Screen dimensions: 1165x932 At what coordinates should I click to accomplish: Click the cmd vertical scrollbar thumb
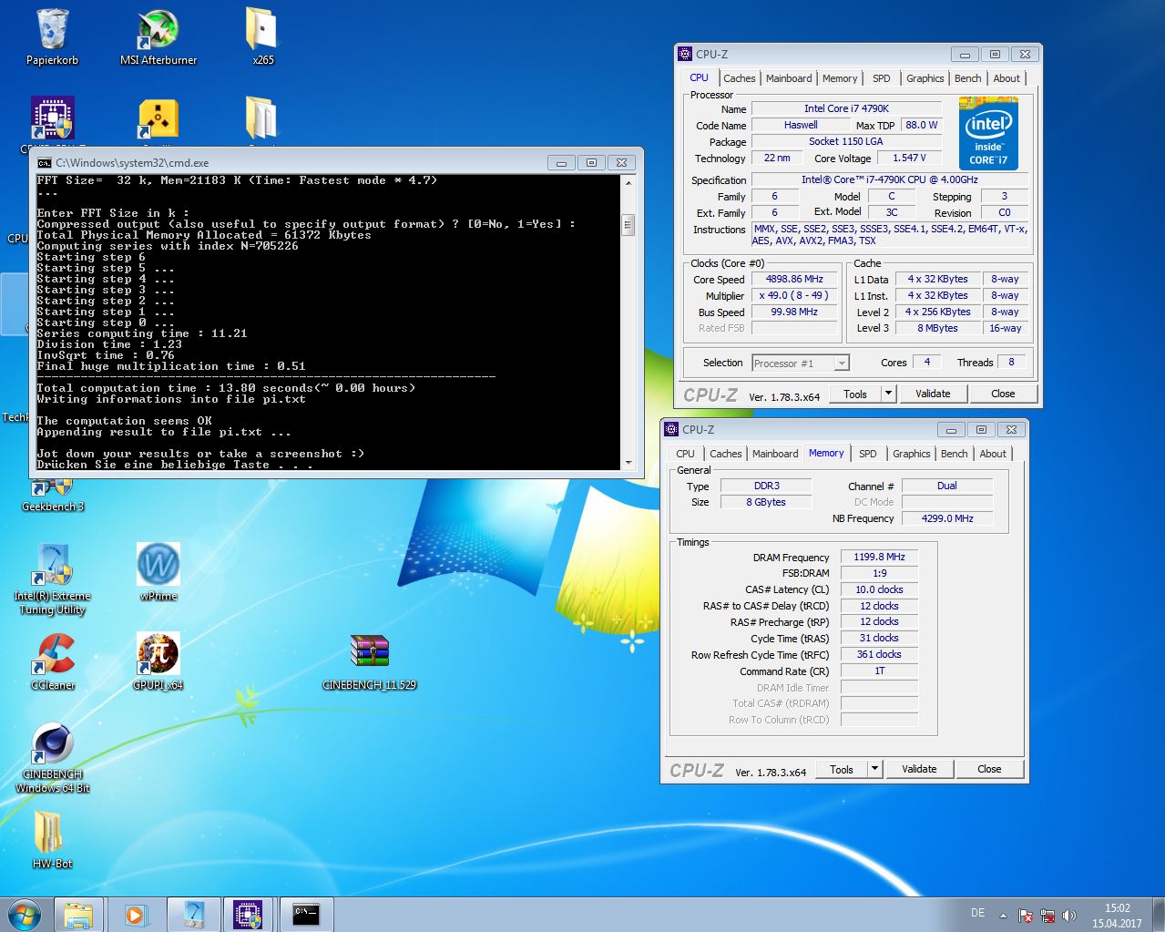point(628,224)
